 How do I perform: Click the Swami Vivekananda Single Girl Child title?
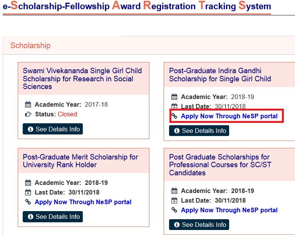[x=82, y=79]
